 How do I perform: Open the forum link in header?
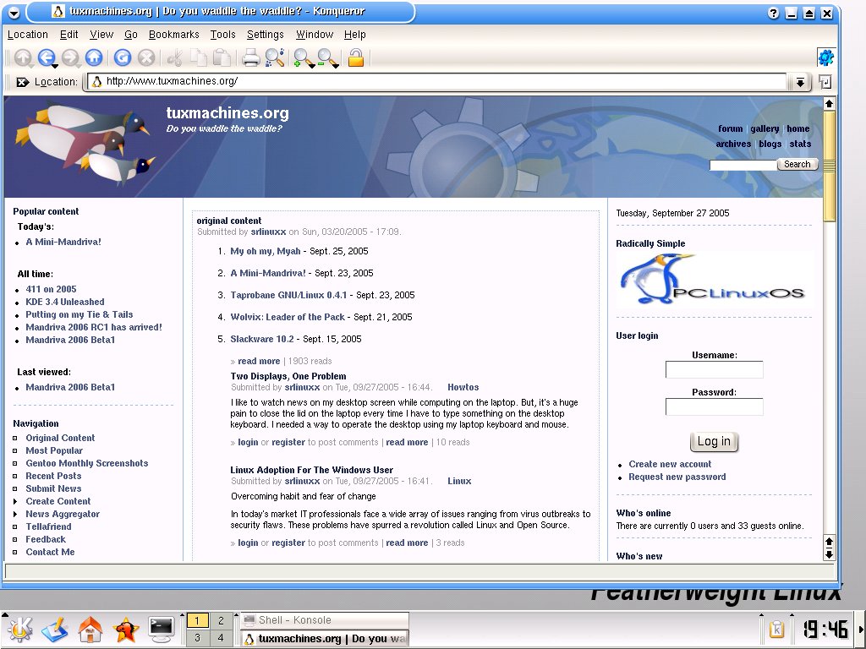click(x=730, y=128)
